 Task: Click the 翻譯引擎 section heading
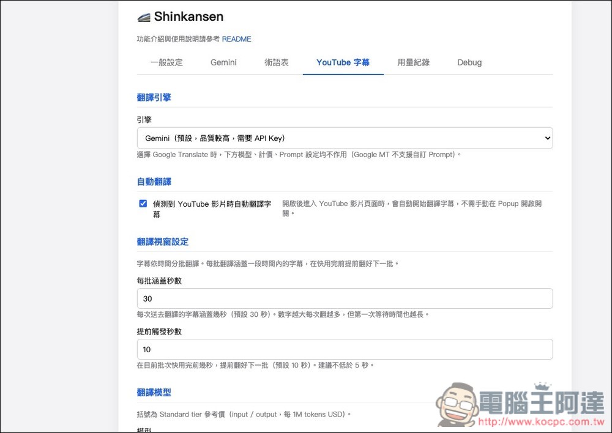tap(153, 97)
